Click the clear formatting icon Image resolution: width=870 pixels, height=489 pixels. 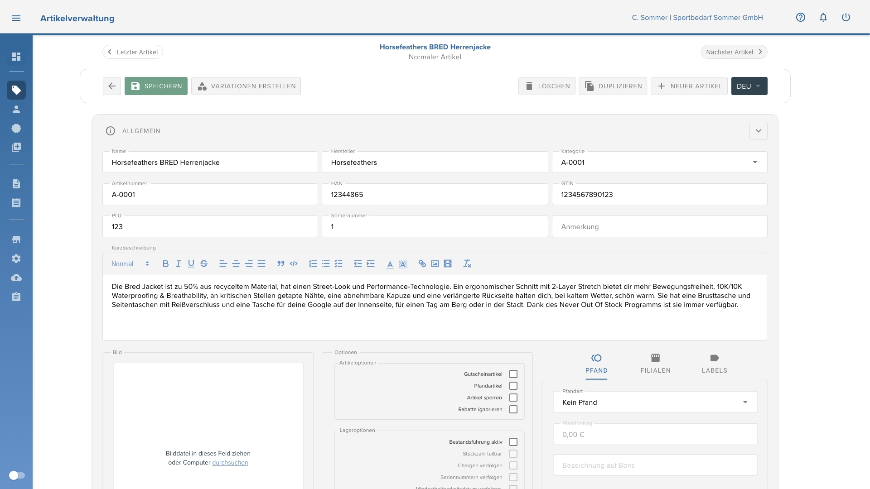(467, 264)
